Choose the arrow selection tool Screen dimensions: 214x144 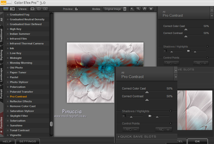[x=132, y=9]
